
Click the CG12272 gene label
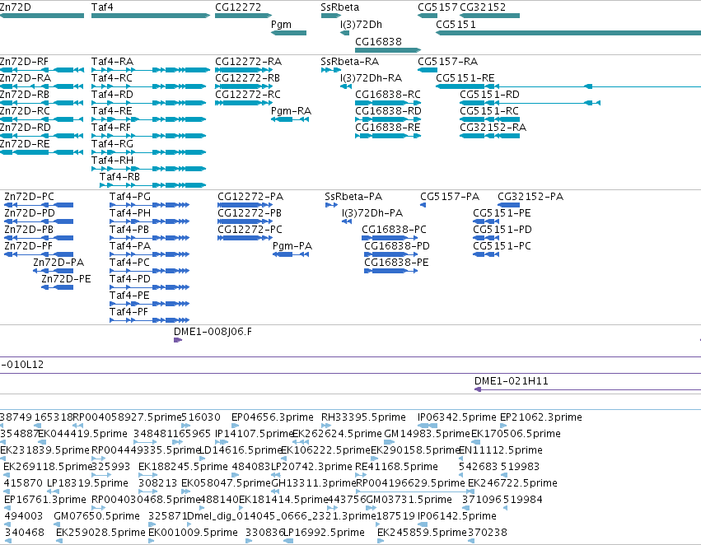click(x=238, y=7)
